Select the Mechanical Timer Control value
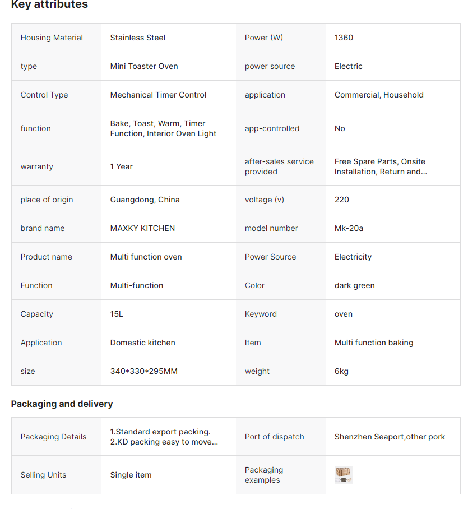 point(158,95)
